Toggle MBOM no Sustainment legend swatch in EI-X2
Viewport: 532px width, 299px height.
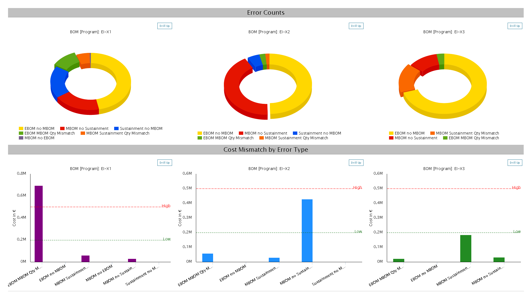[x=241, y=133]
